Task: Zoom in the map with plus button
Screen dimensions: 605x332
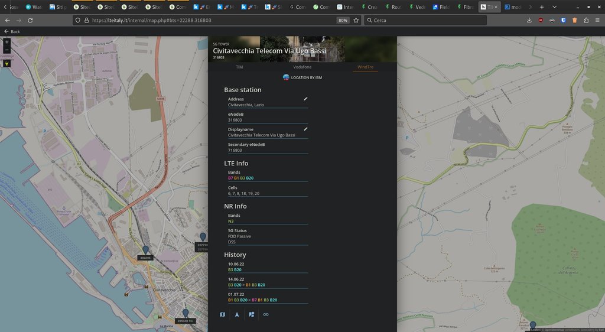Action: pyautogui.click(x=6, y=43)
